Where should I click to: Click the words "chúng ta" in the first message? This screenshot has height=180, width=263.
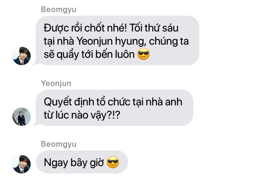[x=169, y=41]
